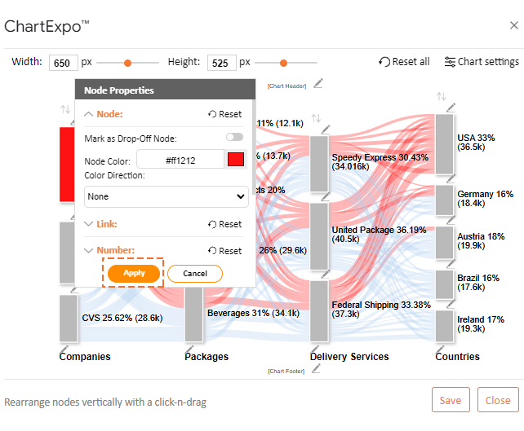Click the Node Color hex input field
This screenshot has height=431, width=524.
point(180,159)
